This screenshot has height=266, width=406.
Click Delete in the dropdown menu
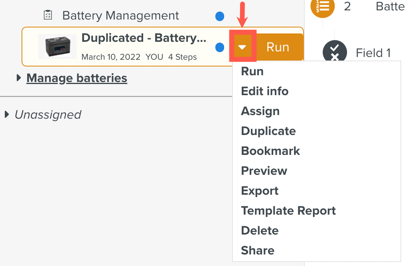coord(260,231)
